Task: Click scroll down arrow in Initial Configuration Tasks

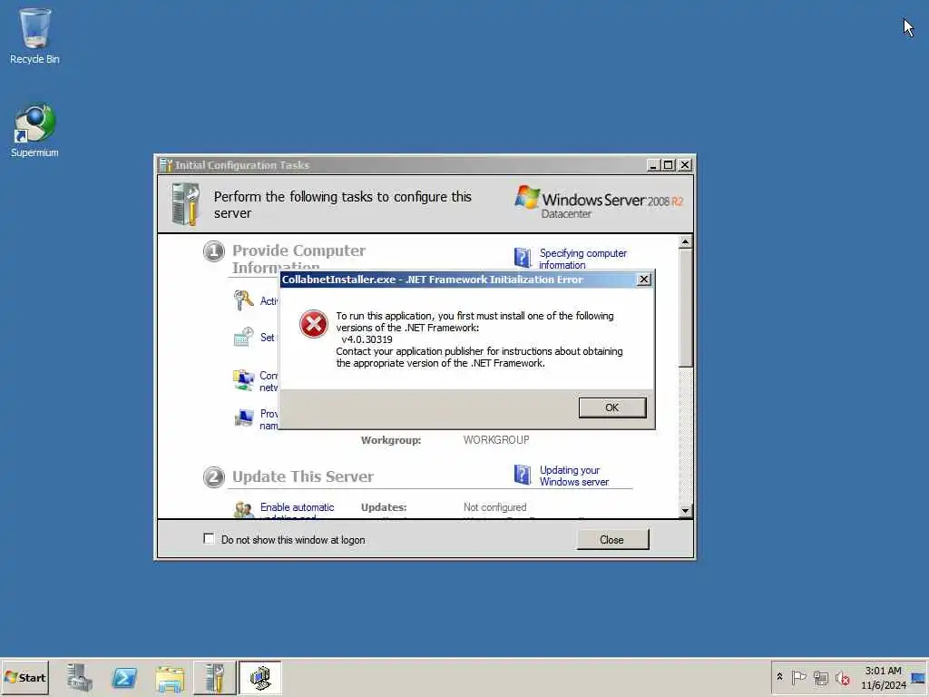Action: 686,510
